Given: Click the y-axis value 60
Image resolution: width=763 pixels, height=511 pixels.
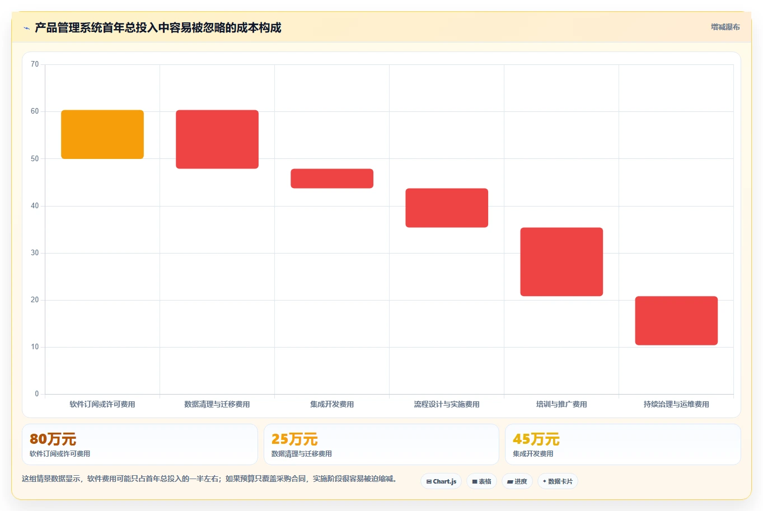Looking at the screenshot, I should [x=35, y=111].
